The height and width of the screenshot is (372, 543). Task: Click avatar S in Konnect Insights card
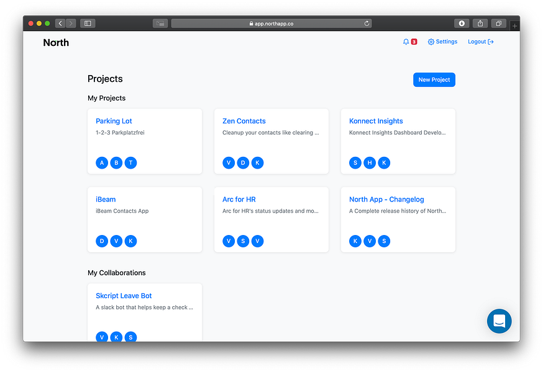(355, 163)
